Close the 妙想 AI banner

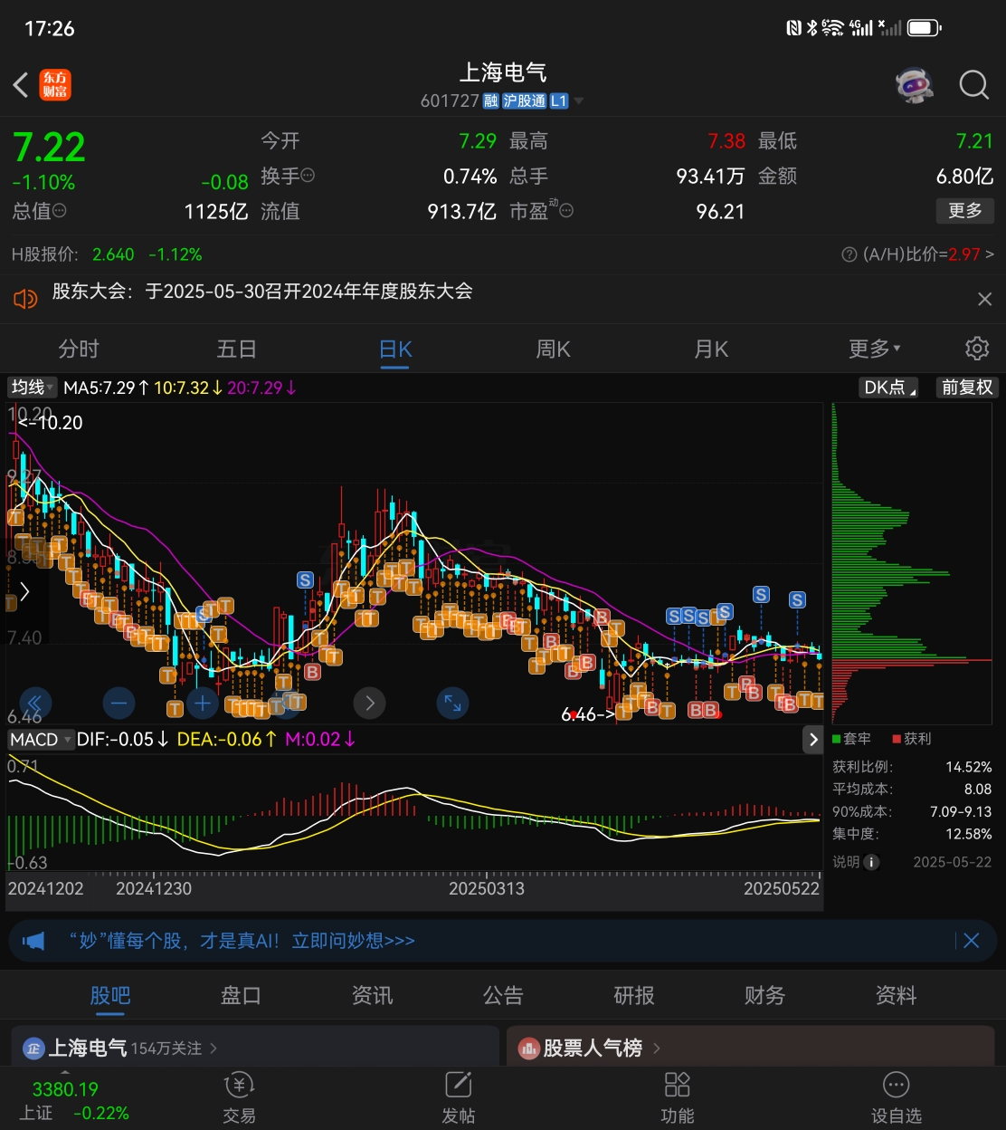[x=972, y=941]
